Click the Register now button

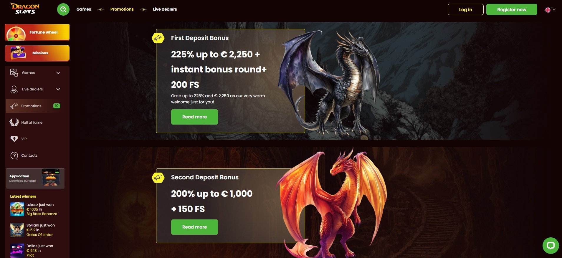[512, 9]
